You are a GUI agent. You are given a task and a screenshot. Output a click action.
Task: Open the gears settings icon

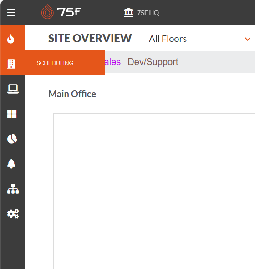coord(13,214)
